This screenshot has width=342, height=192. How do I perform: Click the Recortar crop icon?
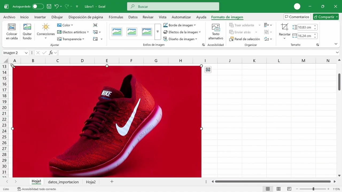[285, 27]
